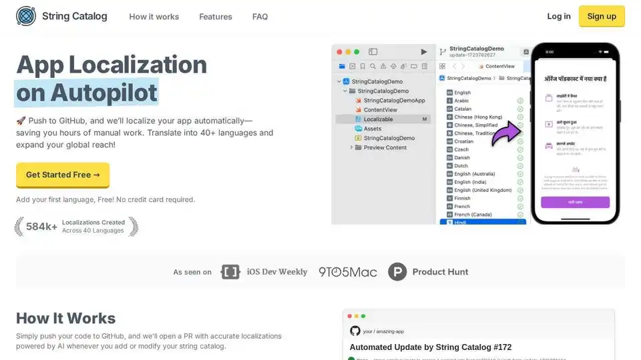The image size is (641, 360).
Task: Click the 9to5Mac logo
Action: tap(348, 272)
